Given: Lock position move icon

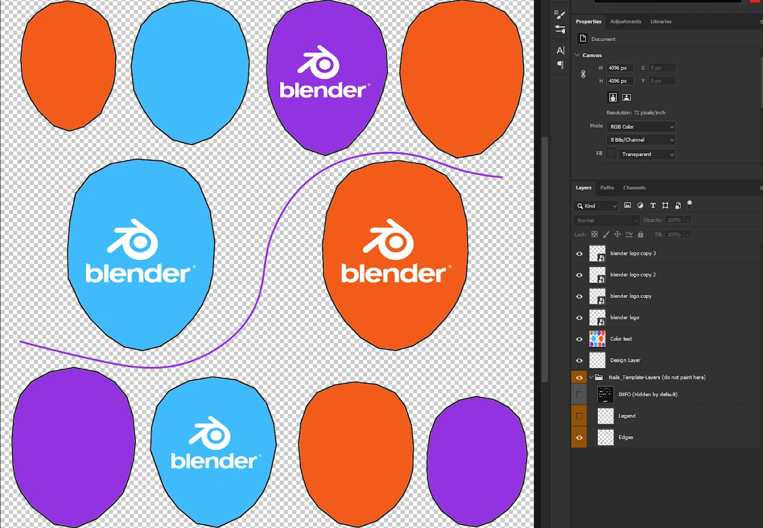Looking at the screenshot, I should tap(618, 235).
